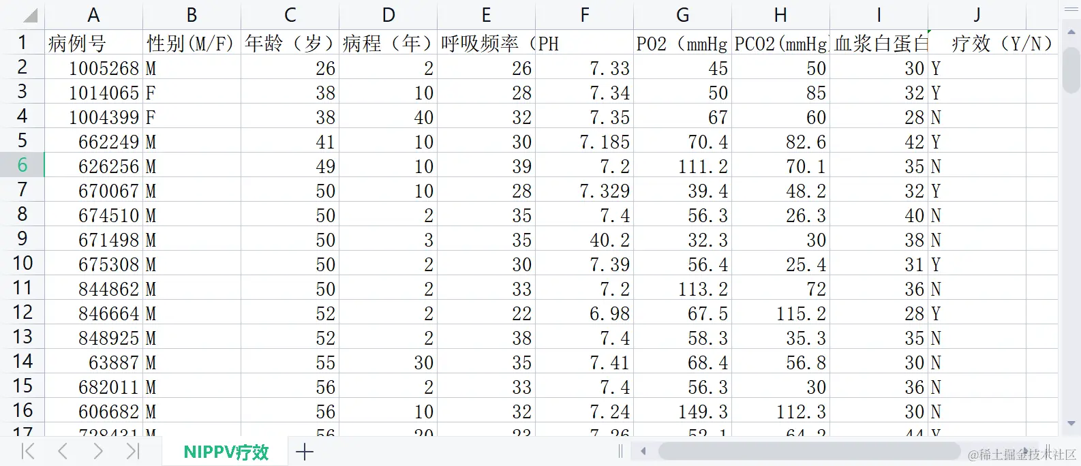
Task: Select 性别 cell F in row 3
Action: pyautogui.click(x=192, y=92)
